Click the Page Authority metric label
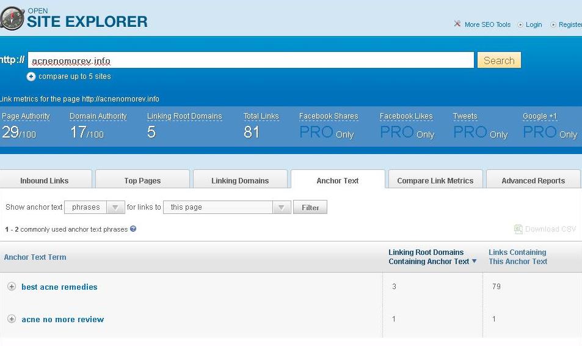Viewport: 582px width, 346px height. point(26,116)
